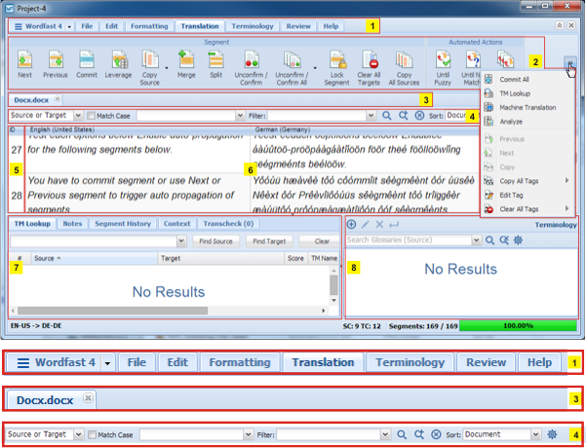Click the Find Source button
The height and width of the screenshot is (448, 586).
click(215, 242)
